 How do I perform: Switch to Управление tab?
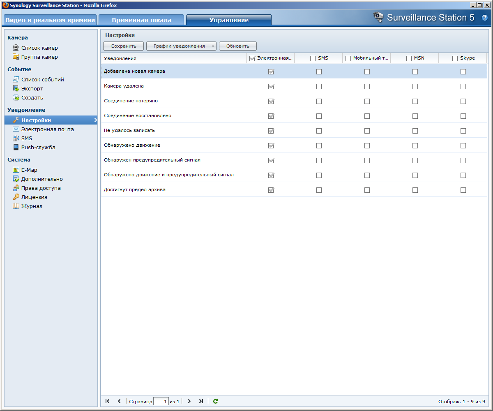click(x=229, y=20)
